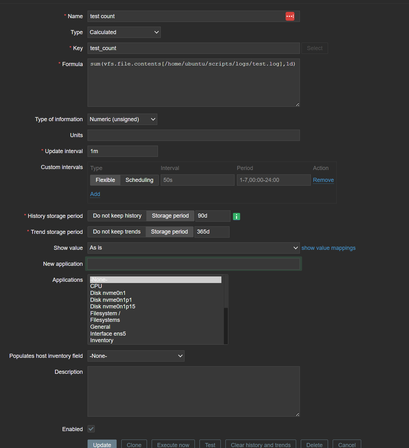Screen dimensions: 409x448
Task: Open the Type dropdown showing Calculated
Action: [124, 32]
